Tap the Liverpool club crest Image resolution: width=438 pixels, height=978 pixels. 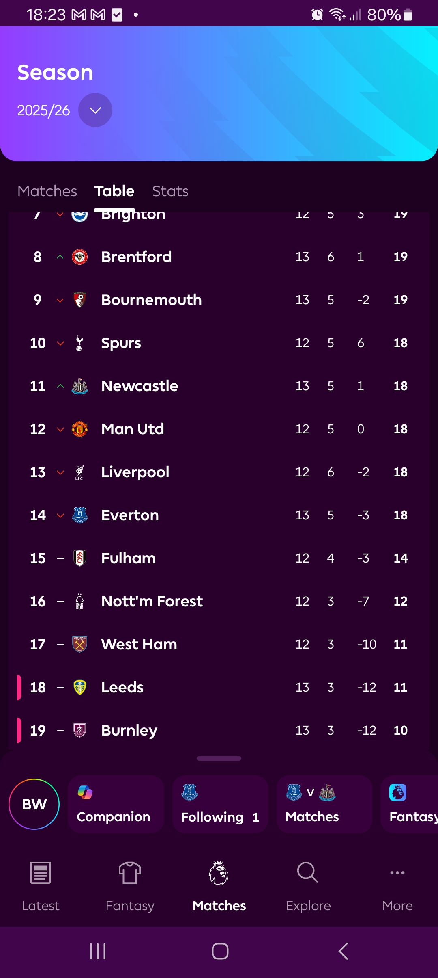[x=79, y=472]
